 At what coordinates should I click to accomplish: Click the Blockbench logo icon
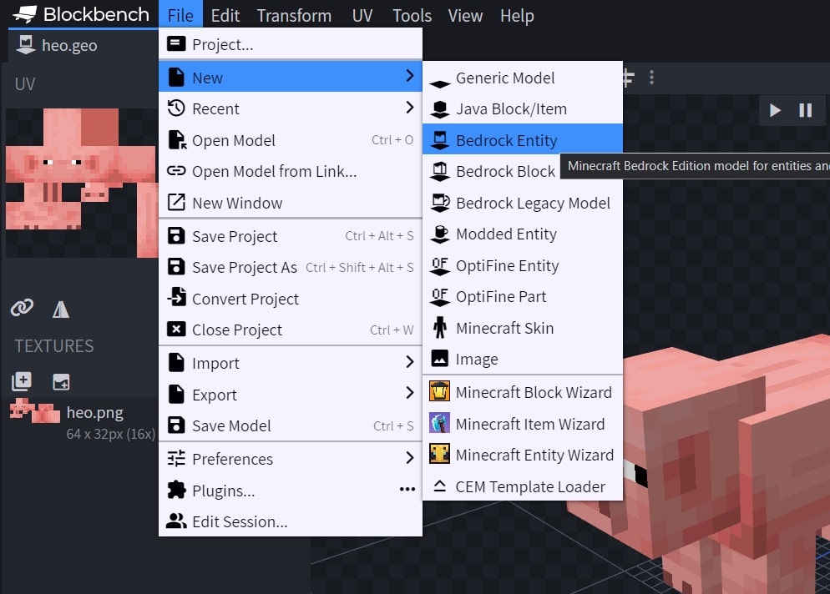(x=24, y=14)
